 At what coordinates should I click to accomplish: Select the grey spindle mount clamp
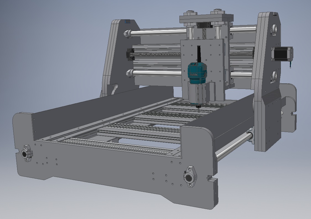[198, 93]
